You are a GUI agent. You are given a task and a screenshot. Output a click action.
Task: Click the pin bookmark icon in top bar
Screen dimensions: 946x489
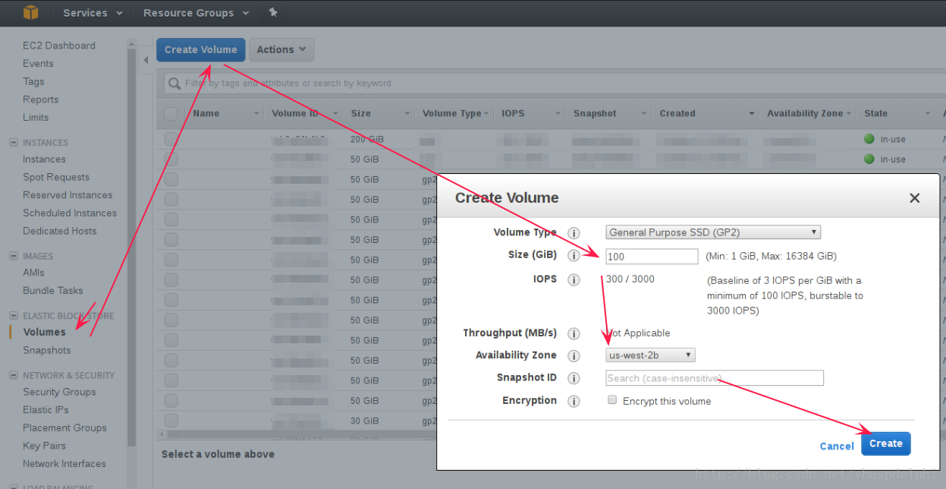pyautogui.click(x=273, y=12)
